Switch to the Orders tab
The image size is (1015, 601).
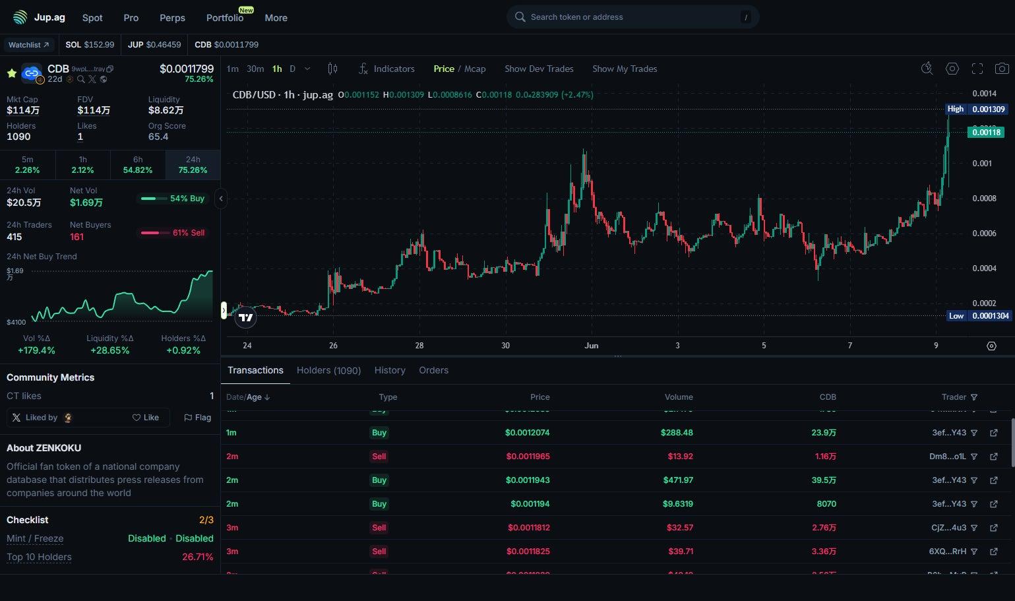point(433,370)
